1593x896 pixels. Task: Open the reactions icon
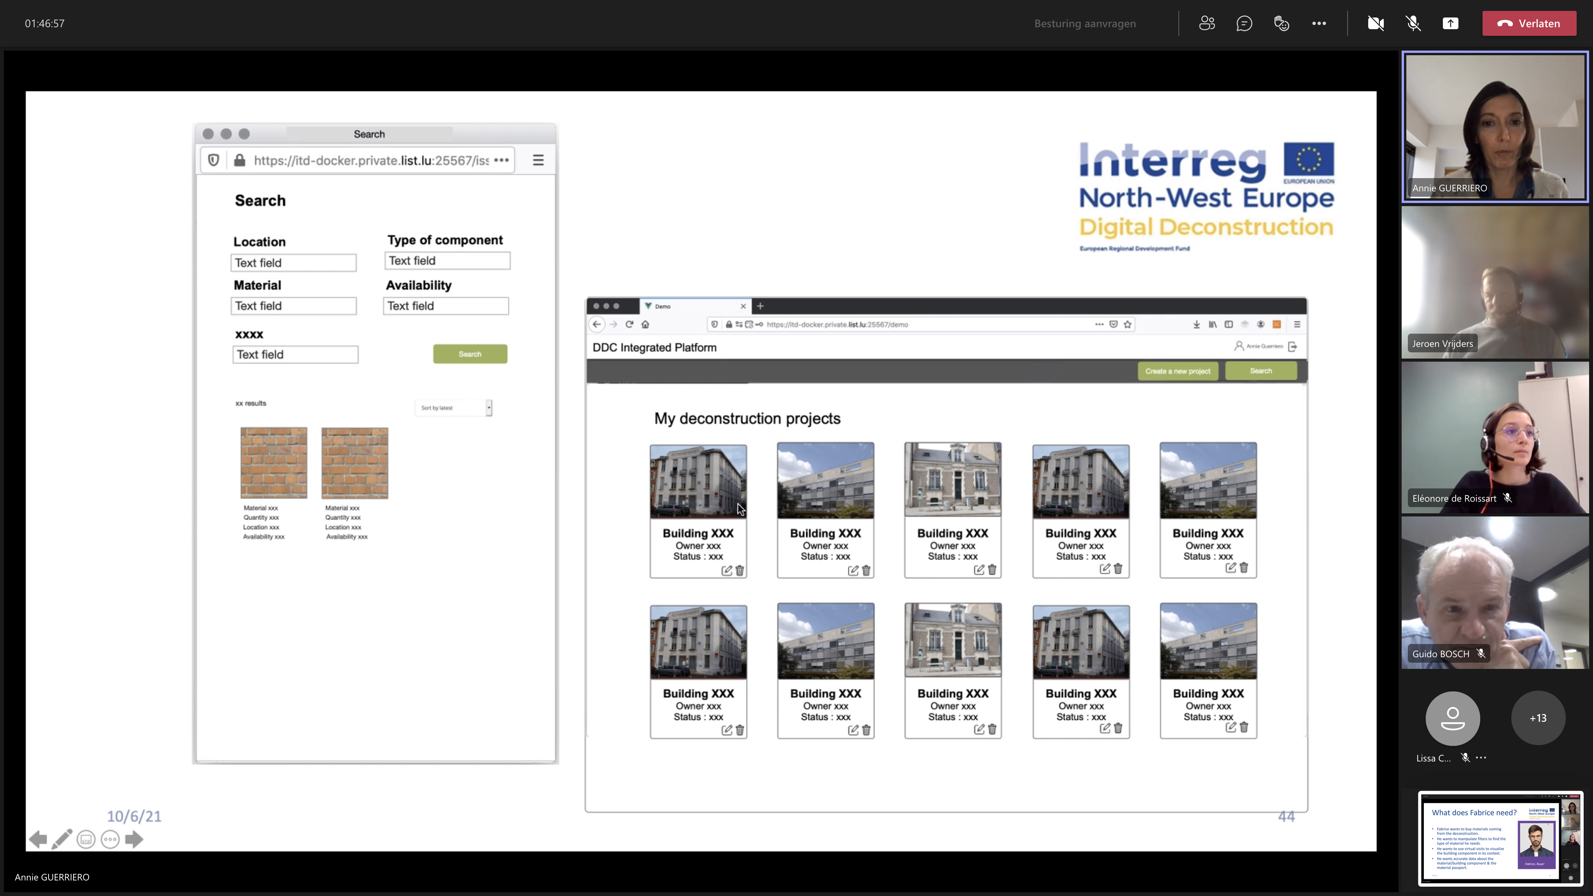(x=1281, y=23)
